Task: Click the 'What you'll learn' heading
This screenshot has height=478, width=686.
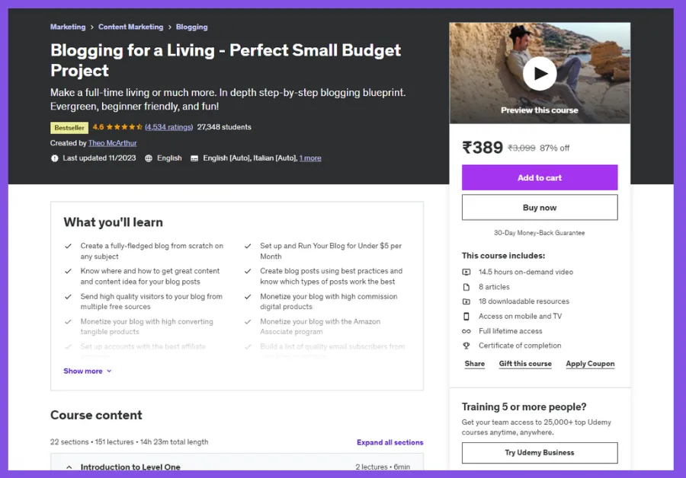Action: (113, 222)
